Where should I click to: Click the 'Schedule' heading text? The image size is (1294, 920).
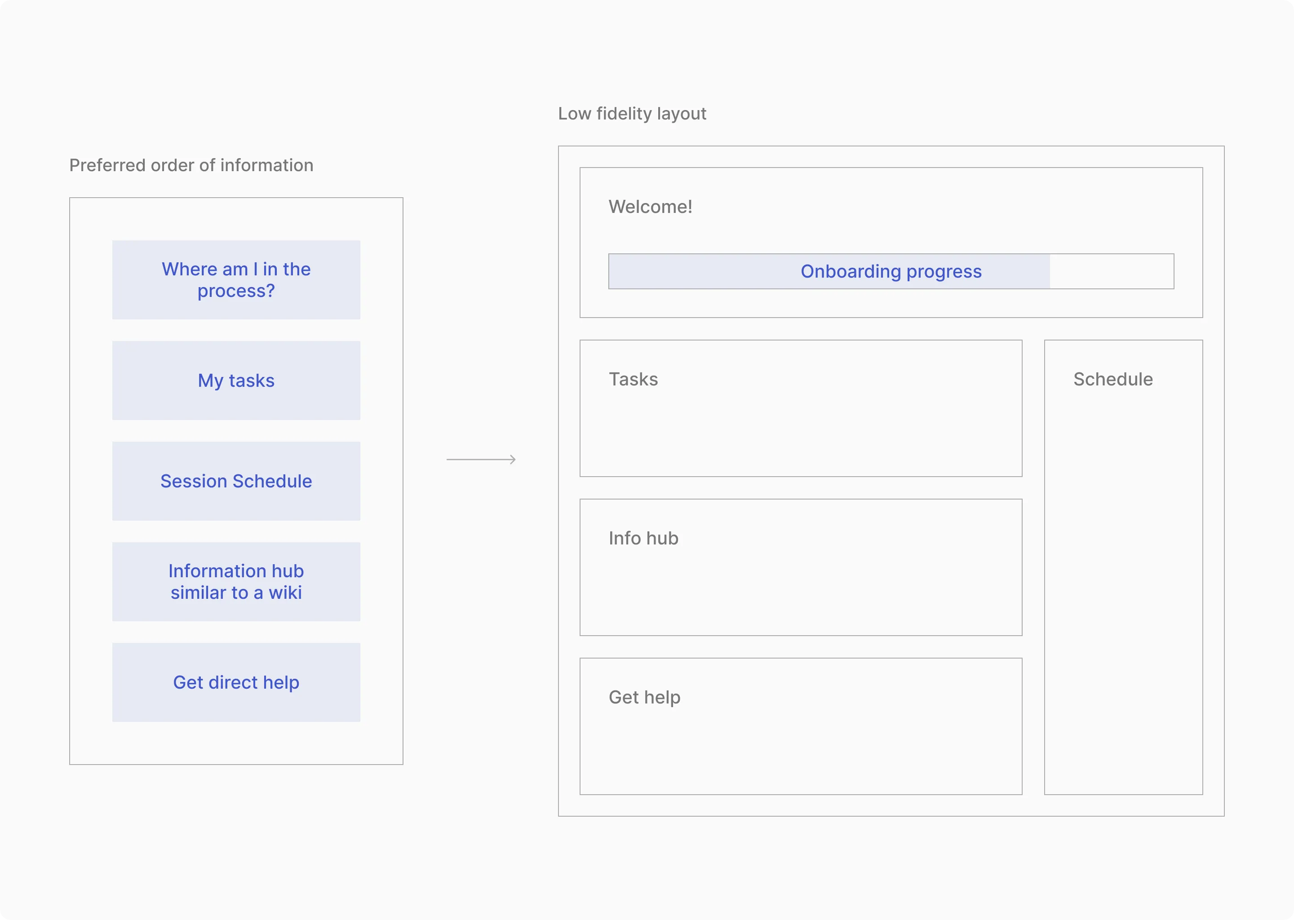coord(1112,380)
